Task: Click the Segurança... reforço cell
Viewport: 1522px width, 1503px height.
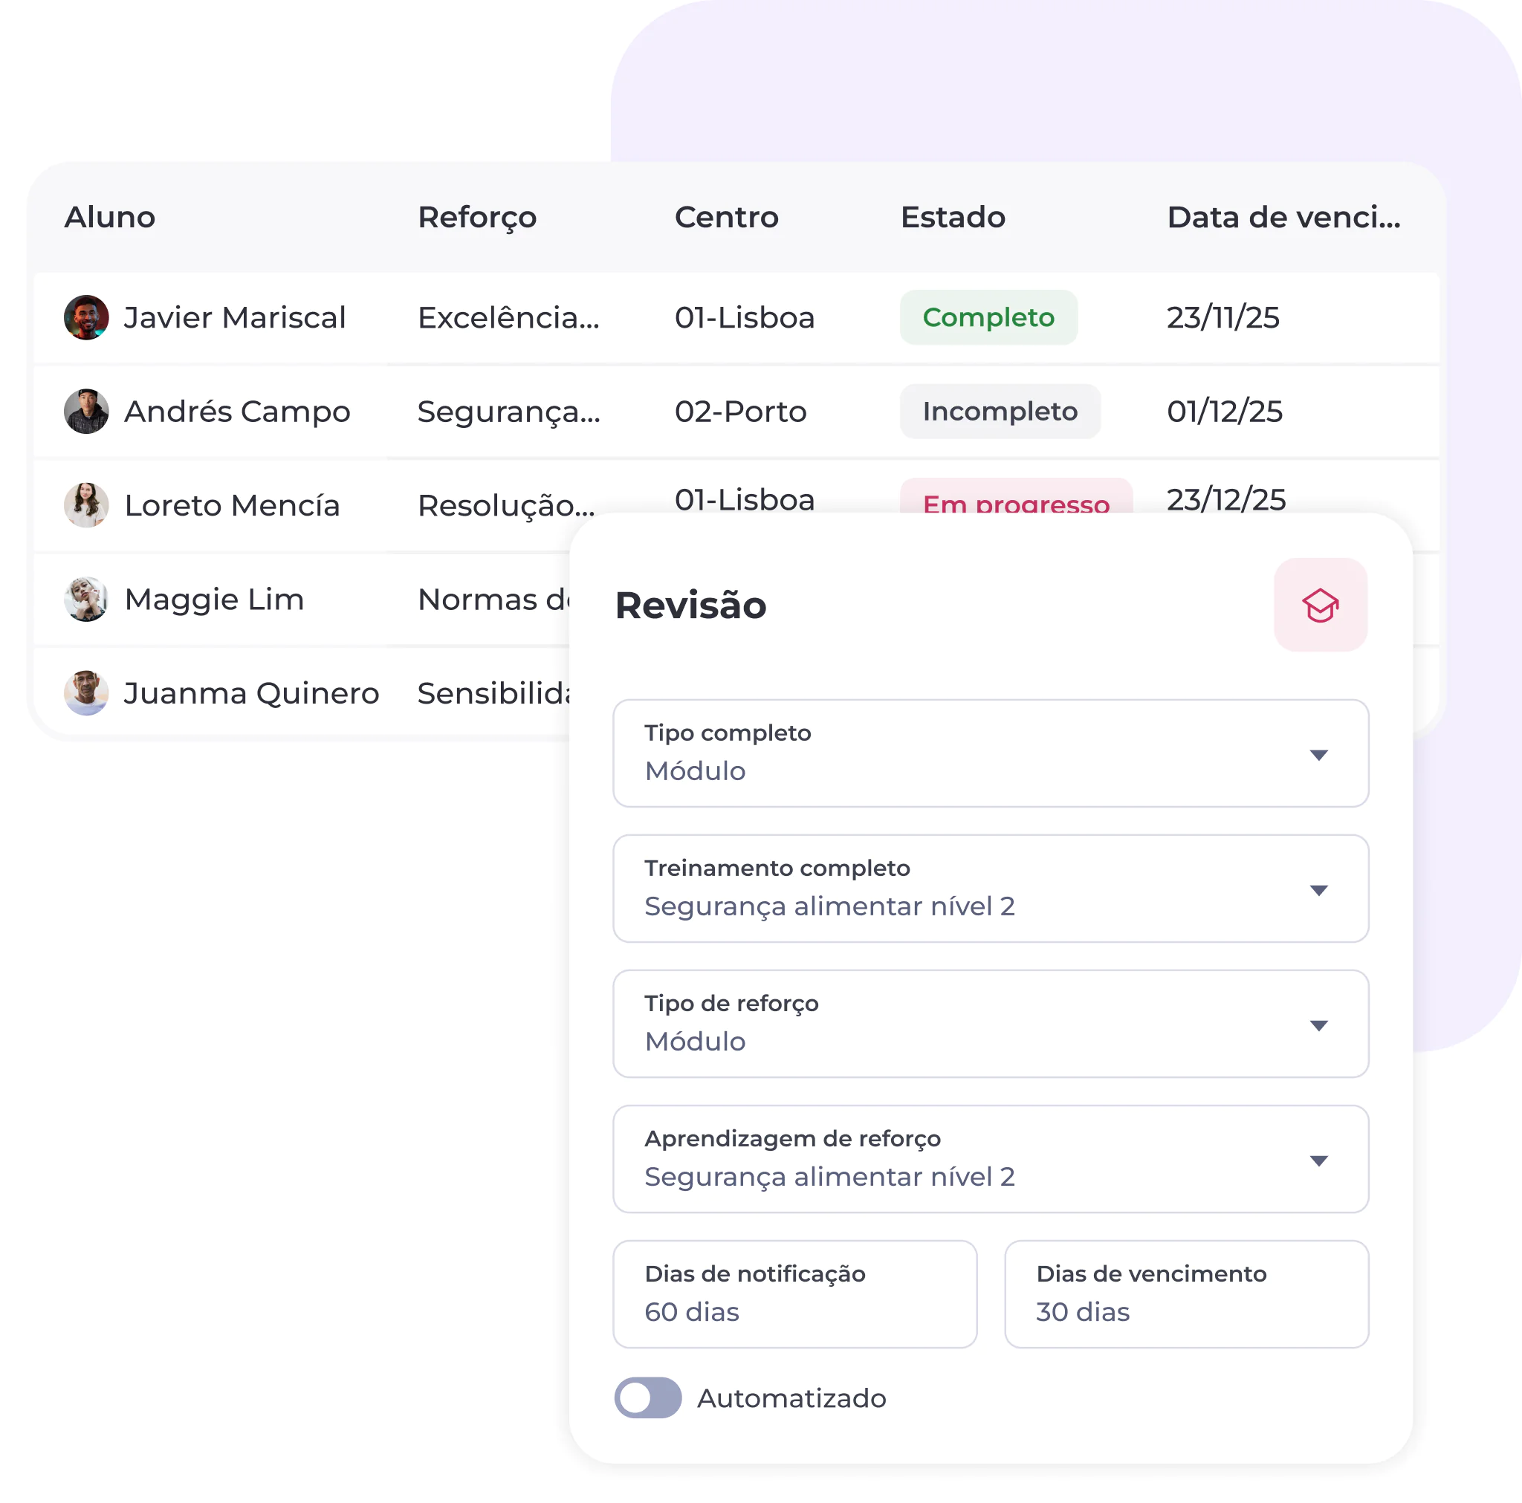Action: 509,412
